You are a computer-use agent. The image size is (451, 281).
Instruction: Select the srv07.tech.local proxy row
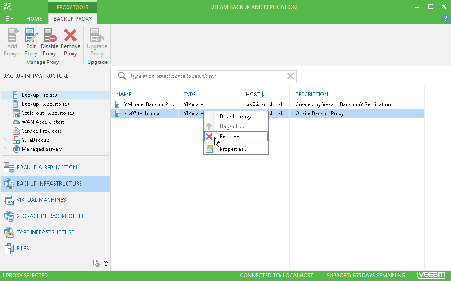267,113
